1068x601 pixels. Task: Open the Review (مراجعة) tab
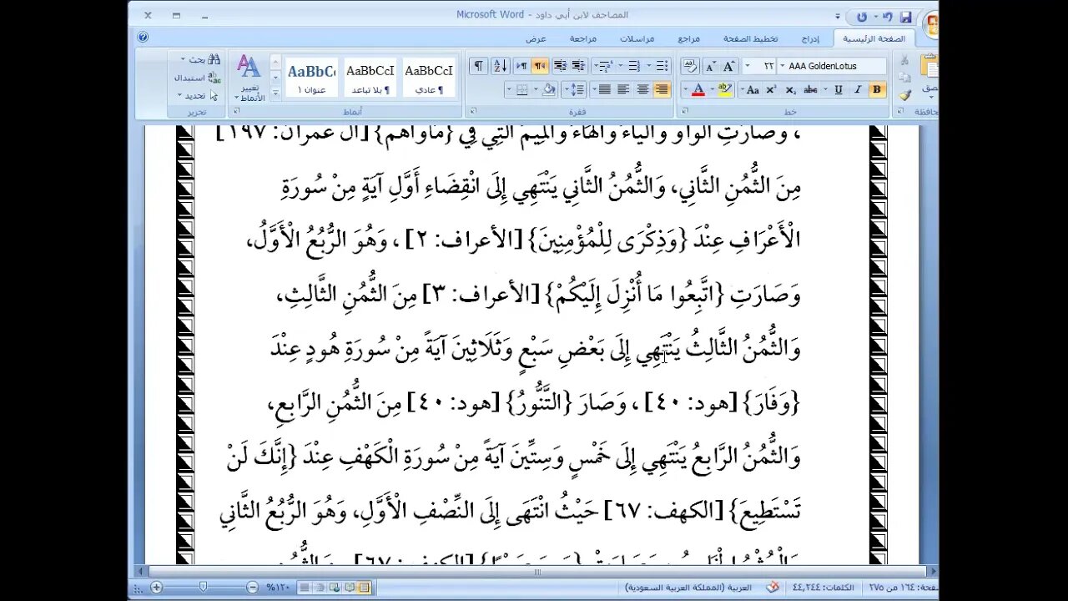(583, 38)
